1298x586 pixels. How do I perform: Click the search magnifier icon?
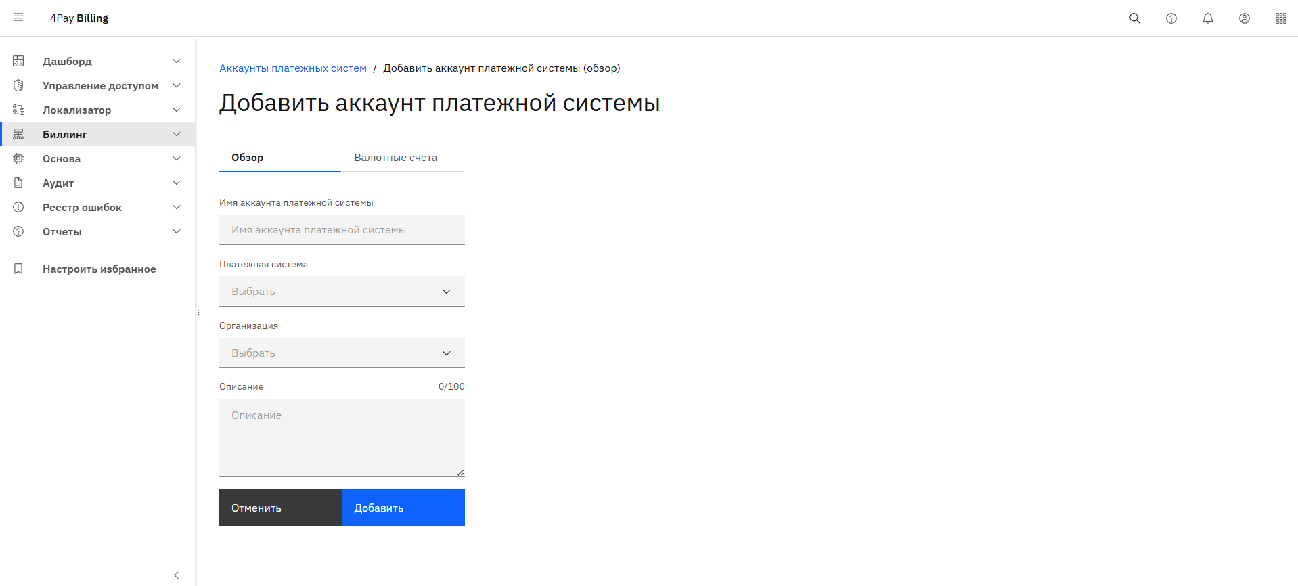point(1135,18)
